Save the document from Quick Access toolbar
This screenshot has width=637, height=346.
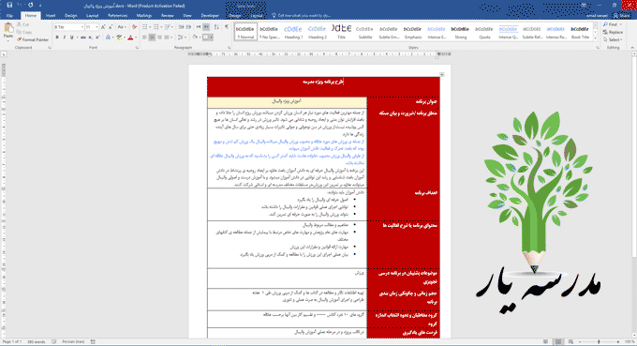9,6
